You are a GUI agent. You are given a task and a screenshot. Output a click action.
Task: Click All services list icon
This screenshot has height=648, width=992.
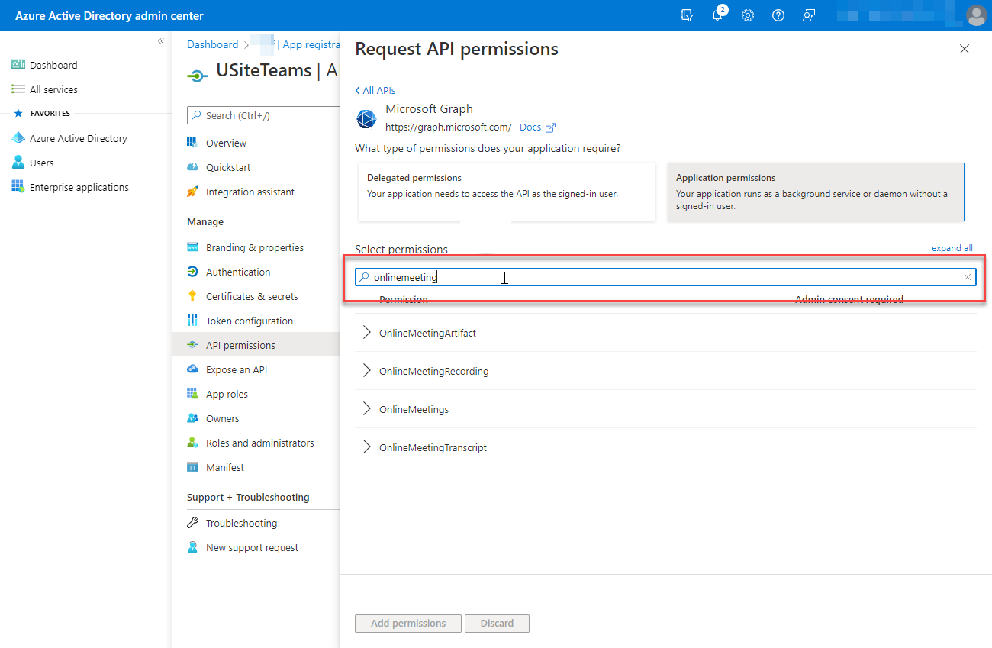[x=18, y=89]
